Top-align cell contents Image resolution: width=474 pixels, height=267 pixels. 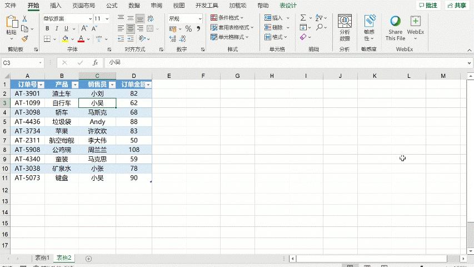pos(121,18)
